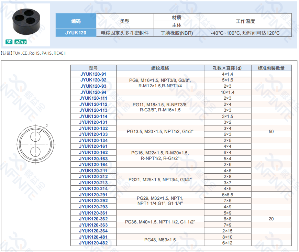Select material 丁腈橡胶(NBR) cell
Image resolution: width=299 pixels, height=252 pixels.
click(x=177, y=33)
